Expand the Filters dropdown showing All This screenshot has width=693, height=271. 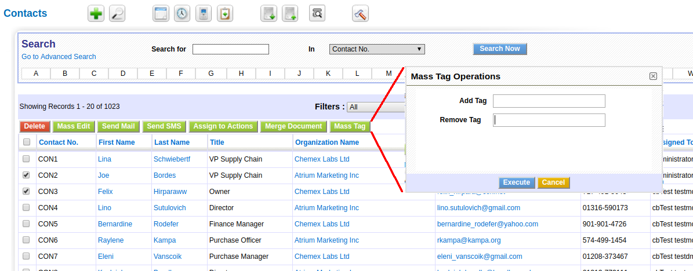[x=376, y=107]
